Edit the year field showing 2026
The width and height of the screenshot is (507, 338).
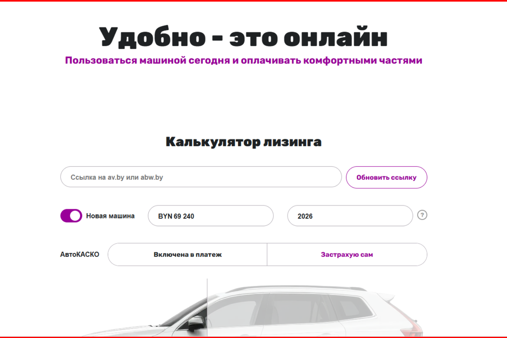pos(350,216)
